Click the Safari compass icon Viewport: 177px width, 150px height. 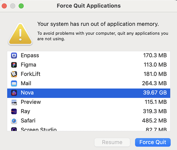click(x=14, y=121)
